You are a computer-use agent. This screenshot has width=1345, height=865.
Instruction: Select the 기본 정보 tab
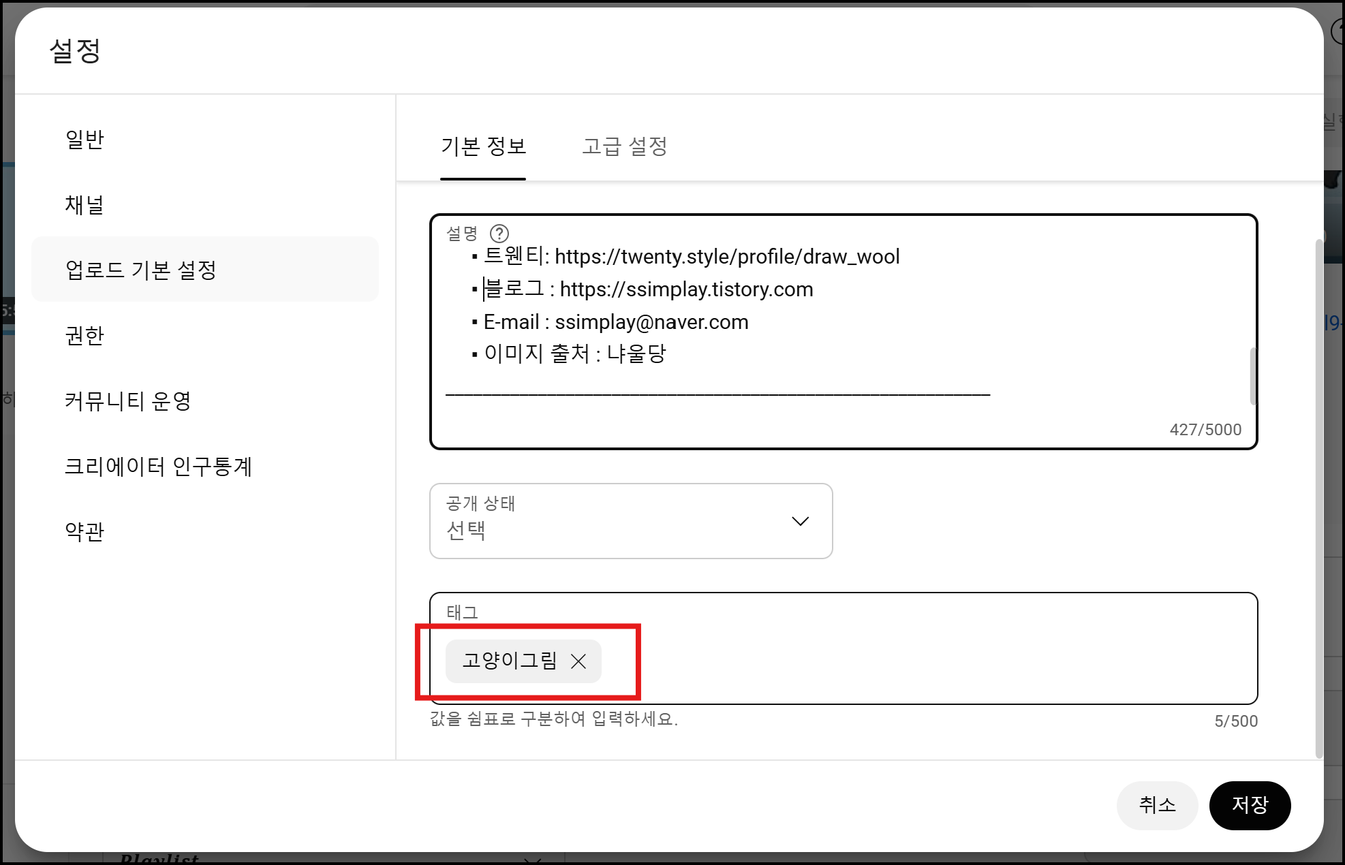pos(483,146)
